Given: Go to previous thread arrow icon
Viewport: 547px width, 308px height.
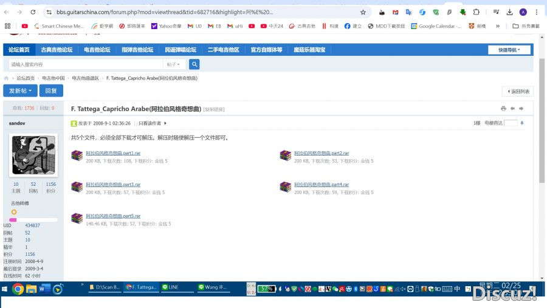Looking at the screenshot, I should [x=512, y=109].
